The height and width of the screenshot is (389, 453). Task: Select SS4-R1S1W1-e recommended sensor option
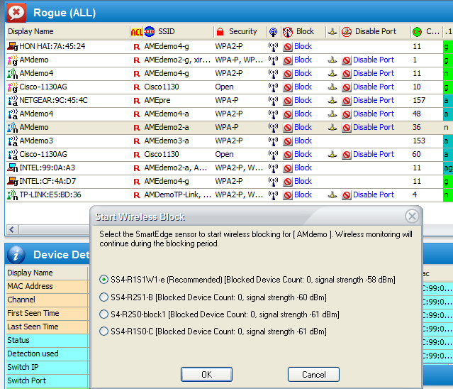point(104,280)
